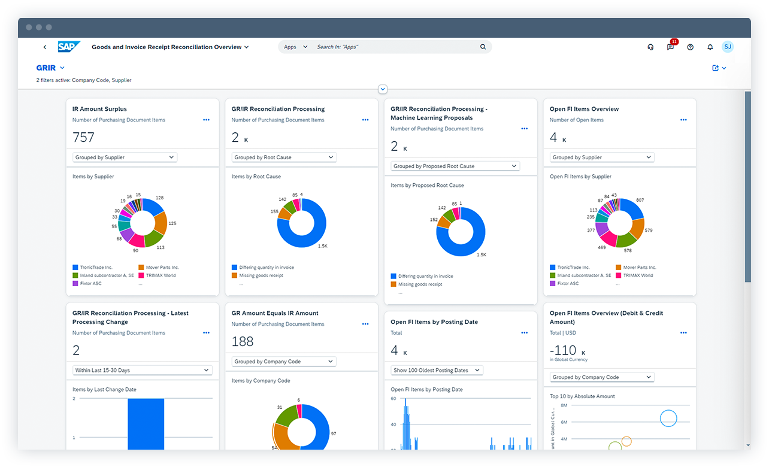Click into the Search In Apps field

(395, 47)
